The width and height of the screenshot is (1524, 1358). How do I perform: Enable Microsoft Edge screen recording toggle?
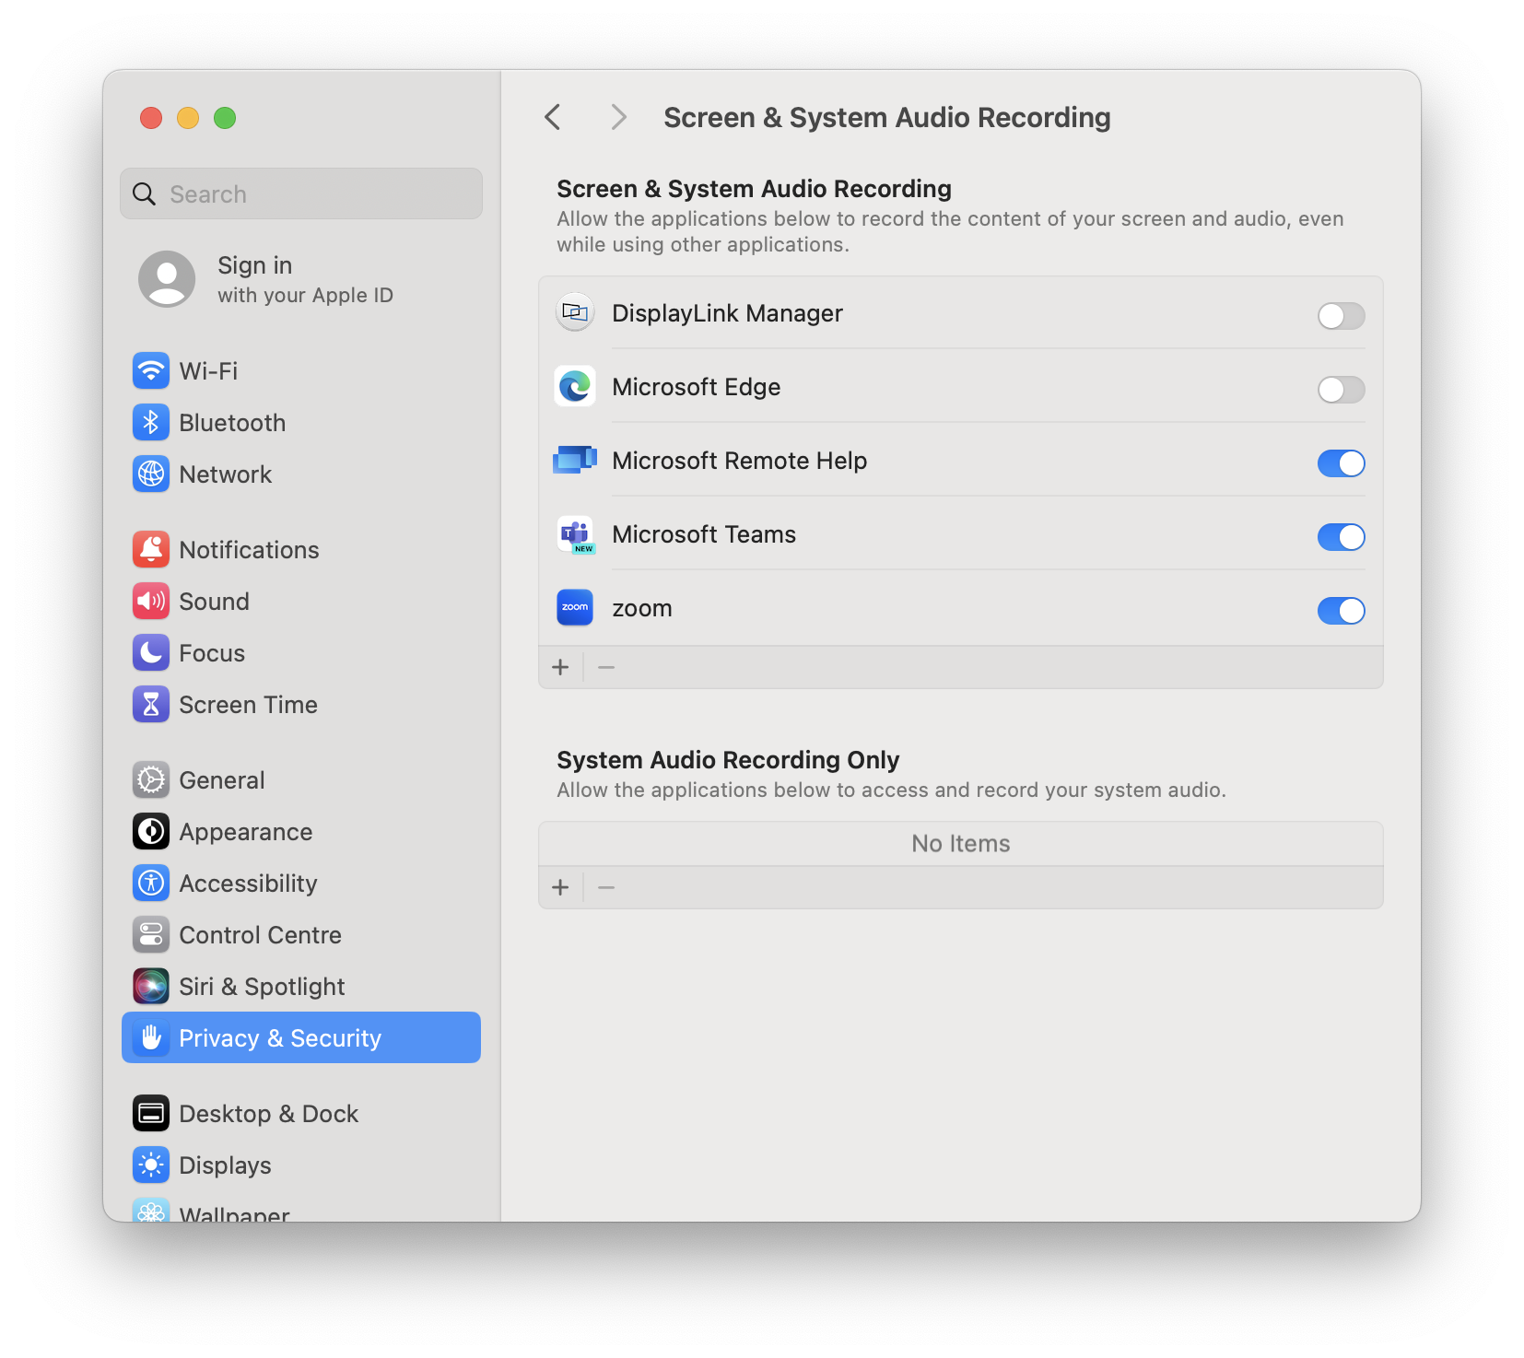(x=1341, y=390)
